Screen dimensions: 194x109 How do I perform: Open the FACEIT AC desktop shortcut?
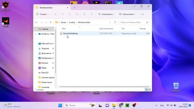coord(5,6)
